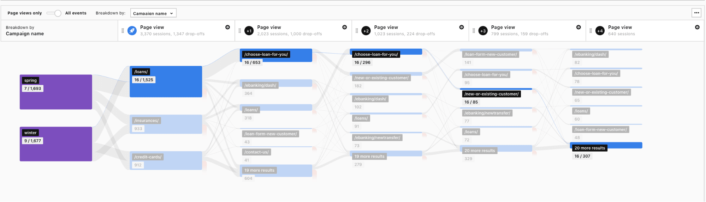Image resolution: width=706 pixels, height=202 pixels.
Task: Open the Campaign name breakdown dropdown
Action: 153,13
